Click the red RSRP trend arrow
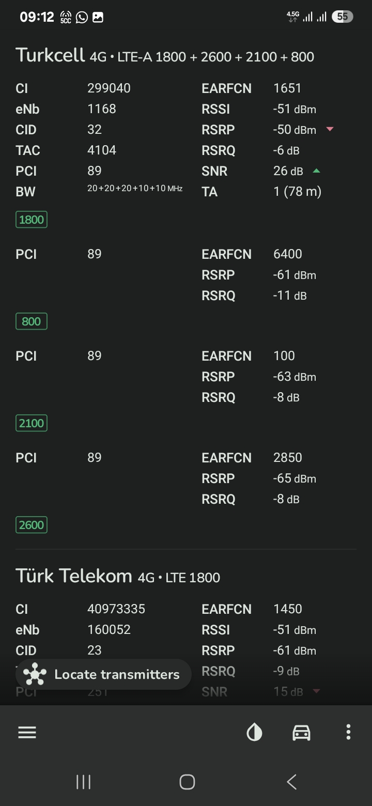372x806 pixels. click(330, 129)
